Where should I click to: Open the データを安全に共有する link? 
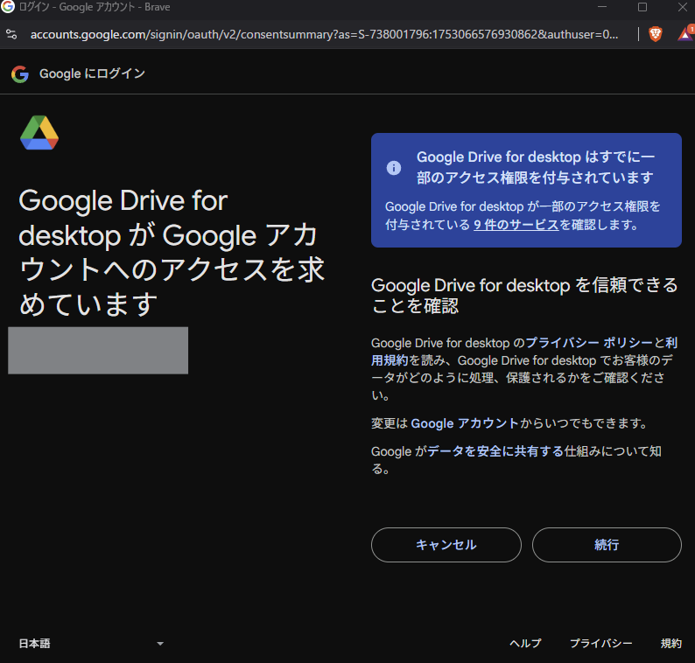pyautogui.click(x=495, y=452)
